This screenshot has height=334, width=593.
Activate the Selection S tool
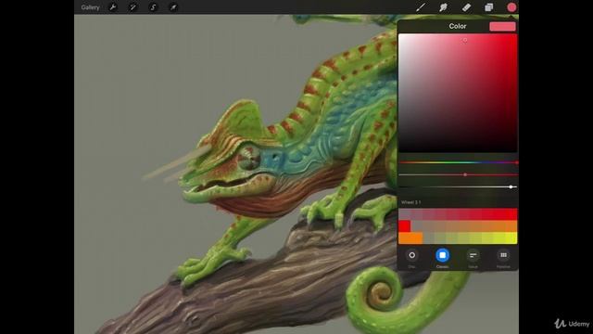(x=153, y=7)
